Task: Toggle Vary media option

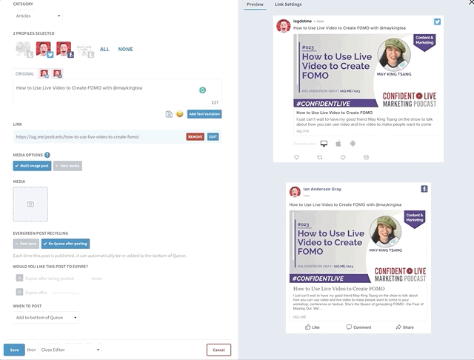Action: click(x=67, y=166)
